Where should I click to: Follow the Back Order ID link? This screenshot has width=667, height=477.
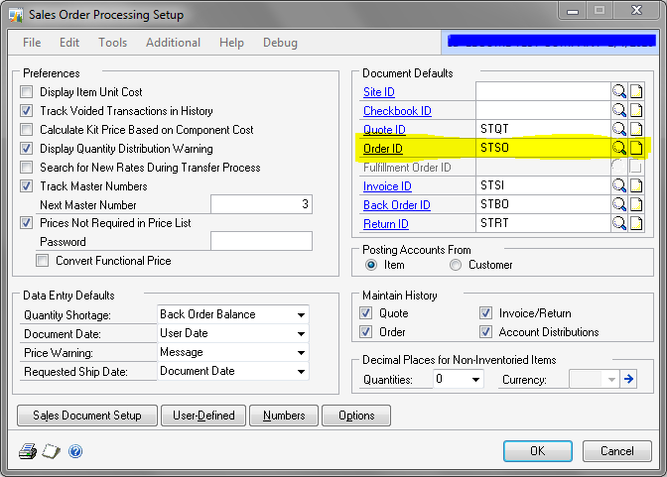coord(396,205)
